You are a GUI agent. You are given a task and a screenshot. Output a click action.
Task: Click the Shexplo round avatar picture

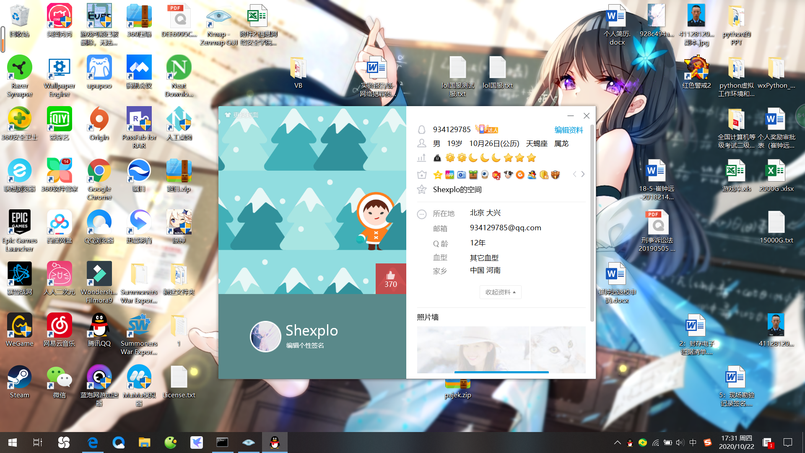coord(265,336)
